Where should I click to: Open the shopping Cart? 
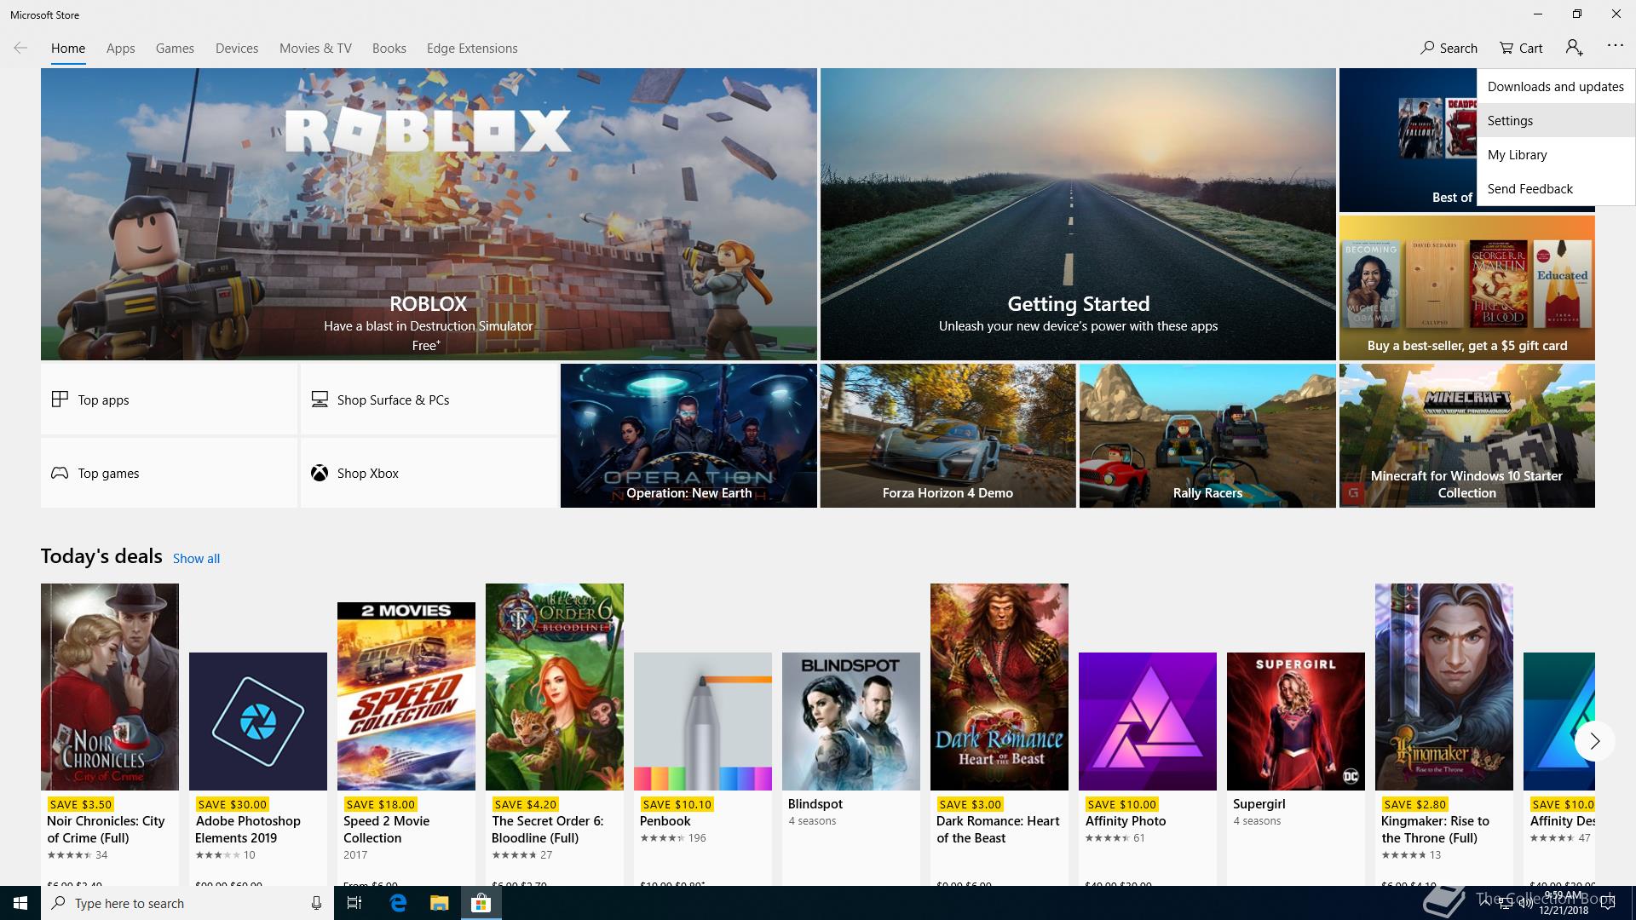pos(1521,48)
